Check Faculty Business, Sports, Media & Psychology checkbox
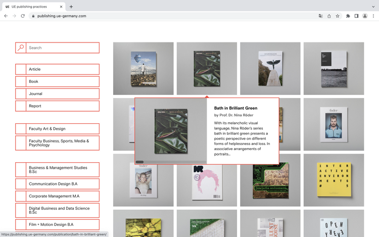The image size is (379, 237). (21, 143)
